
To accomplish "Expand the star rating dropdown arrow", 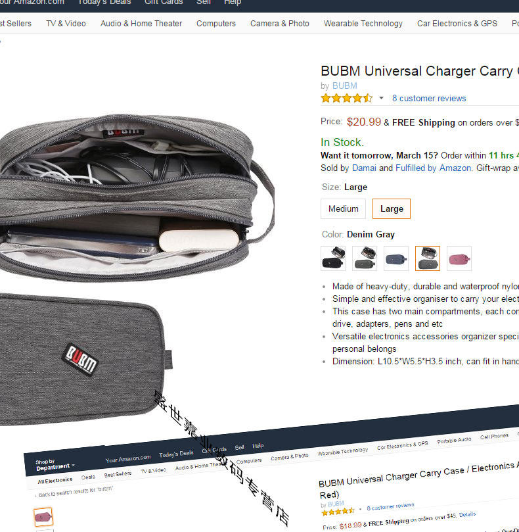I will point(382,99).
